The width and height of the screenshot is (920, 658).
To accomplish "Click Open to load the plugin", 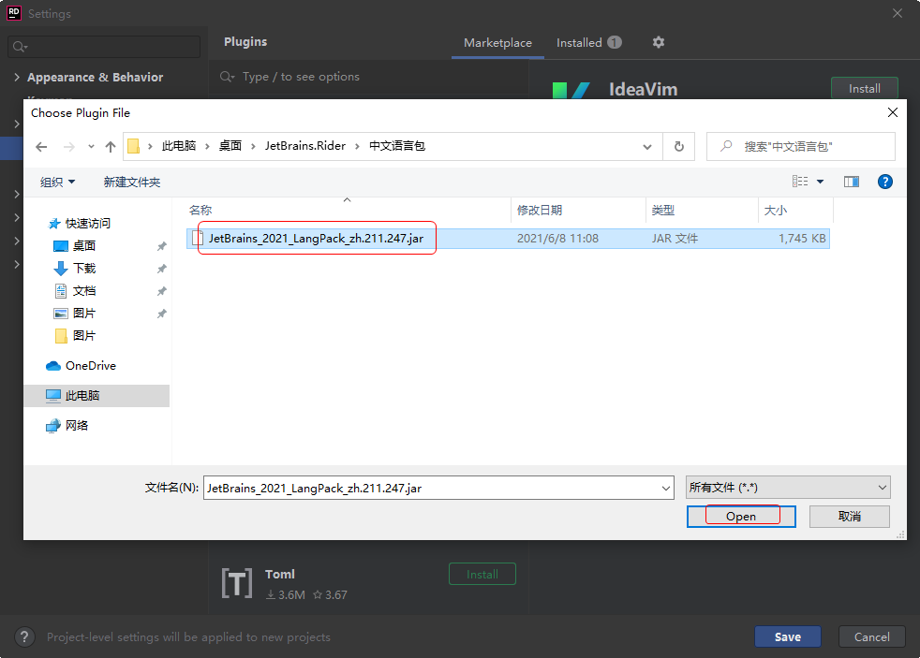I will [741, 517].
